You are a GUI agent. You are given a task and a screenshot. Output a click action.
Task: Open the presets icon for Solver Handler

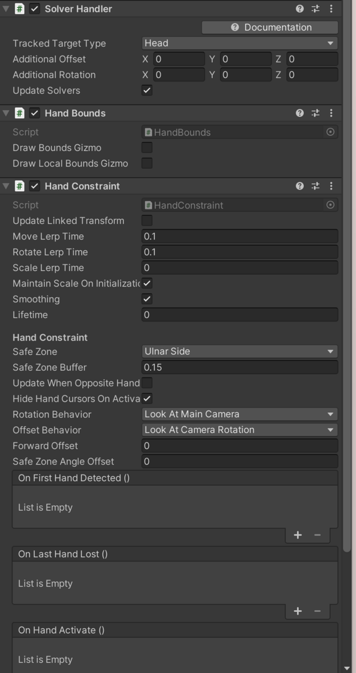pyautogui.click(x=315, y=9)
